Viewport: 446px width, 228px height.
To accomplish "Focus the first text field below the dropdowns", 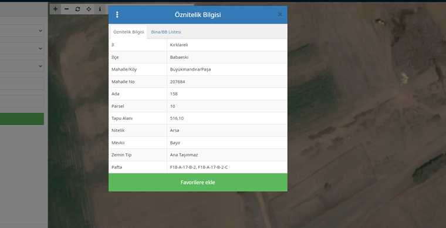I will click(22, 83).
